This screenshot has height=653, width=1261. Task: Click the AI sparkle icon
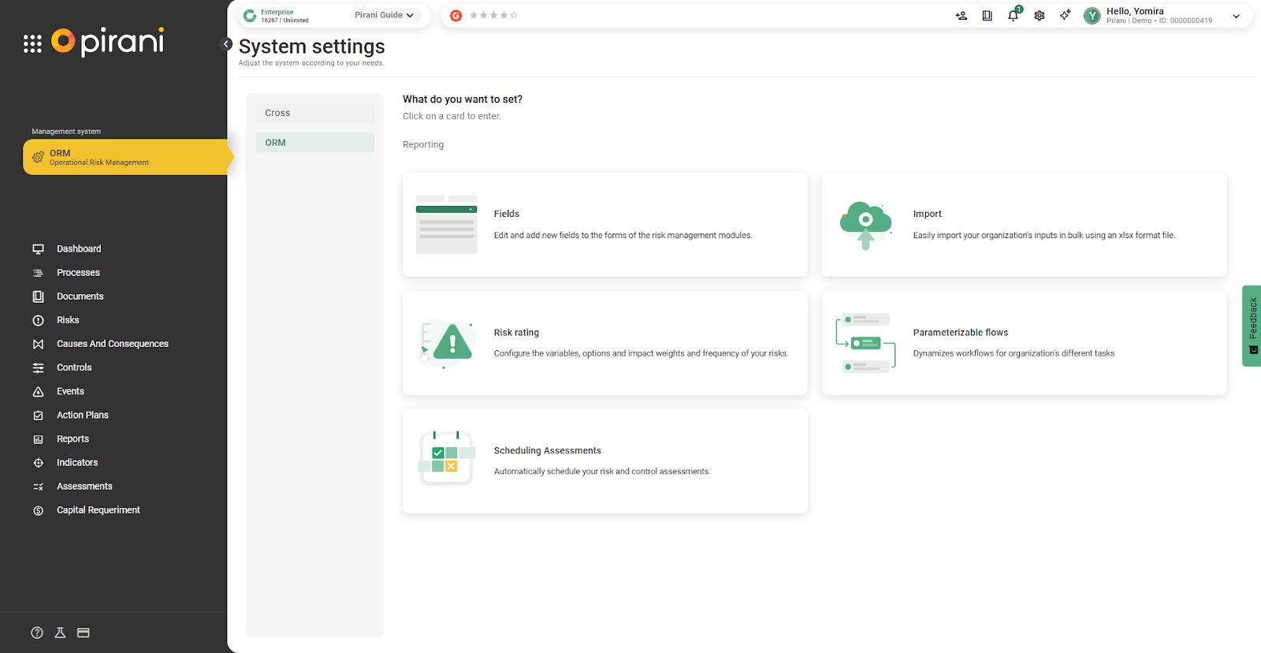point(1065,15)
